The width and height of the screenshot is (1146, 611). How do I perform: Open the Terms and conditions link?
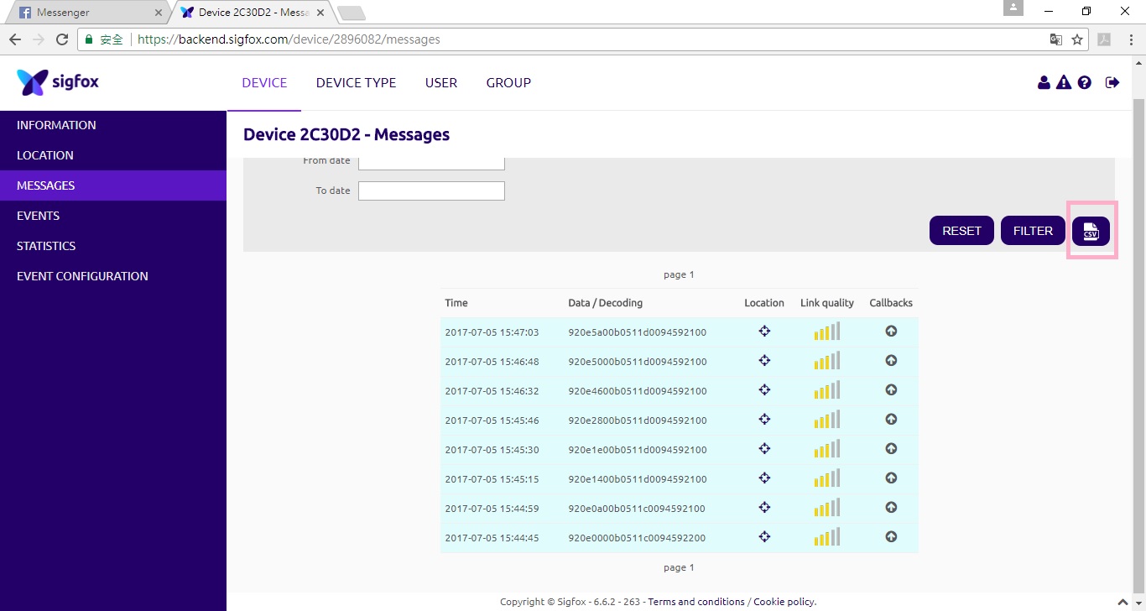[696, 602]
